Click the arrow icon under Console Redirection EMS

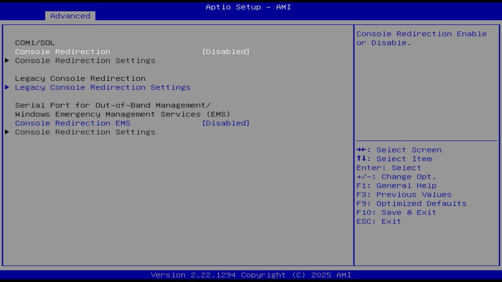6,132
